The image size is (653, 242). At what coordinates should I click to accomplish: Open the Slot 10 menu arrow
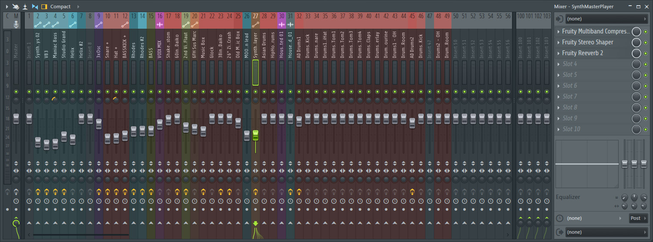pyautogui.click(x=559, y=129)
